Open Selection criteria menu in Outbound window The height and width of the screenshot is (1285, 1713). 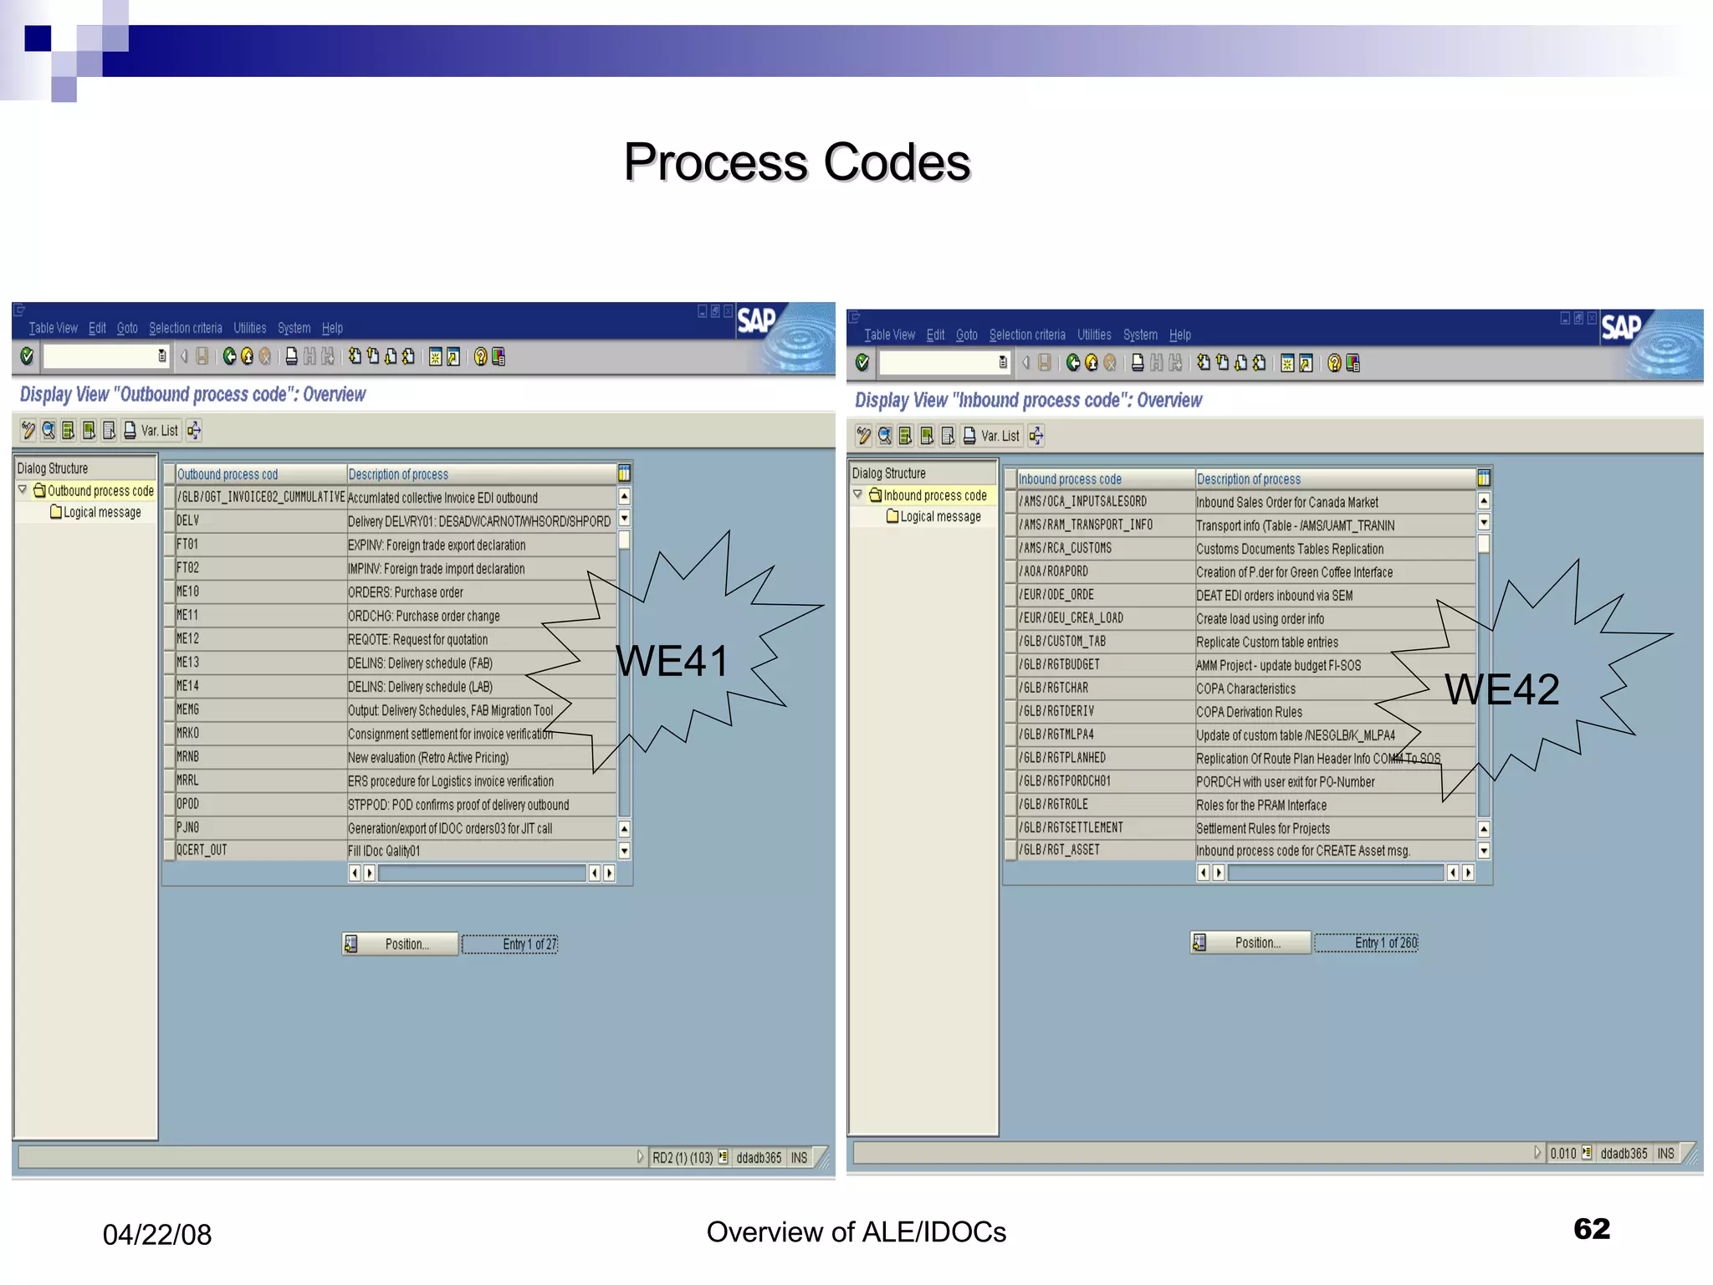186,328
